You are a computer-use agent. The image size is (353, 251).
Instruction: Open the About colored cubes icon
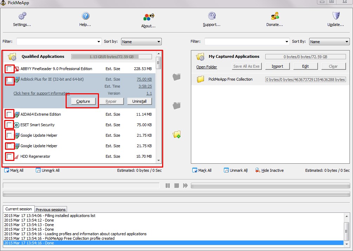click(148, 17)
